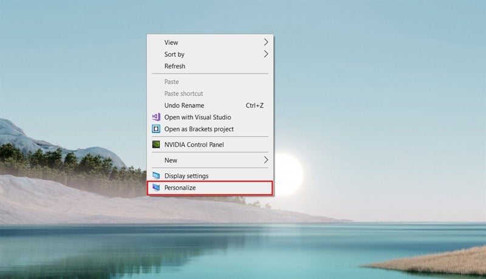
Task: Refresh the desktop from context menu
Action: pos(175,66)
